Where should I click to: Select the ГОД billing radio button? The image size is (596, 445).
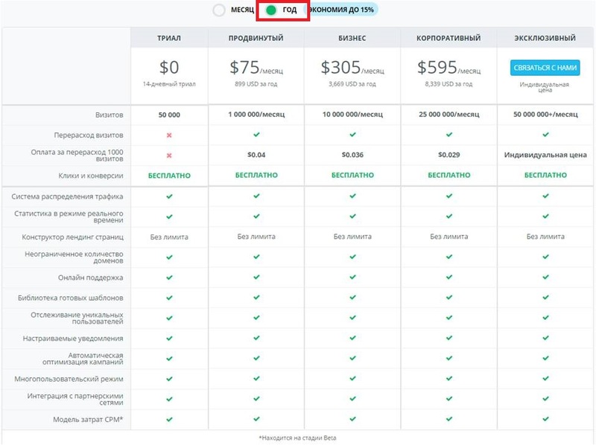(x=271, y=10)
